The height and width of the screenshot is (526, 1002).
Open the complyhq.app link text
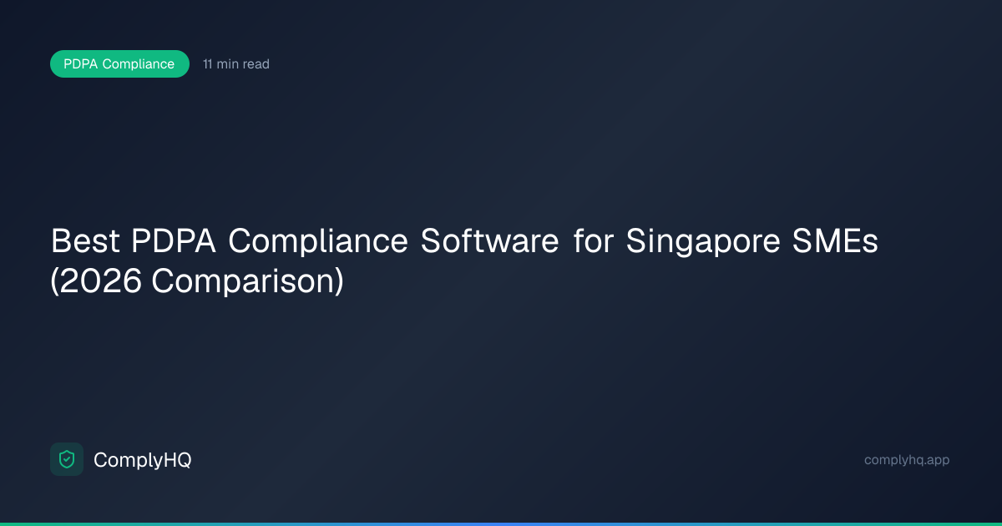pyautogui.click(x=907, y=460)
